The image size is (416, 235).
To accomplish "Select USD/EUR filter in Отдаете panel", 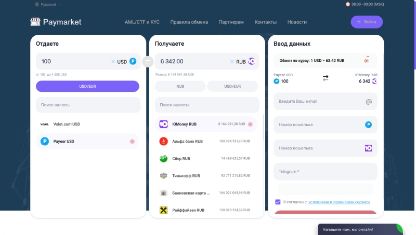I will point(87,86).
